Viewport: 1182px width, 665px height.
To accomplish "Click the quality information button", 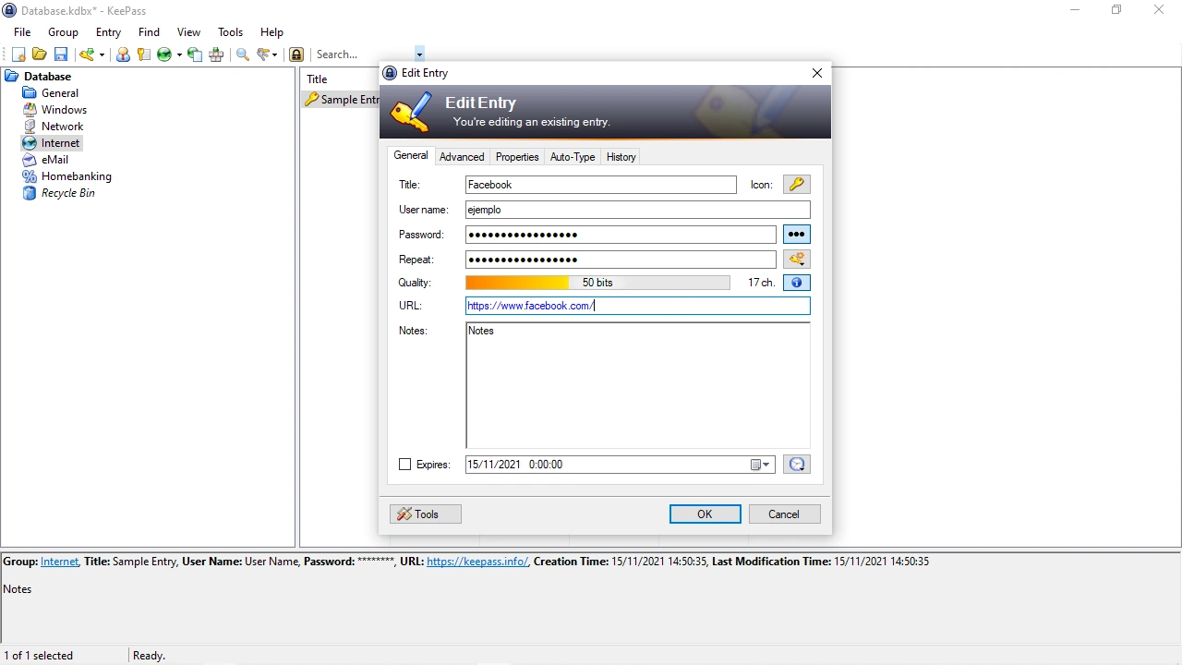I will point(797,283).
